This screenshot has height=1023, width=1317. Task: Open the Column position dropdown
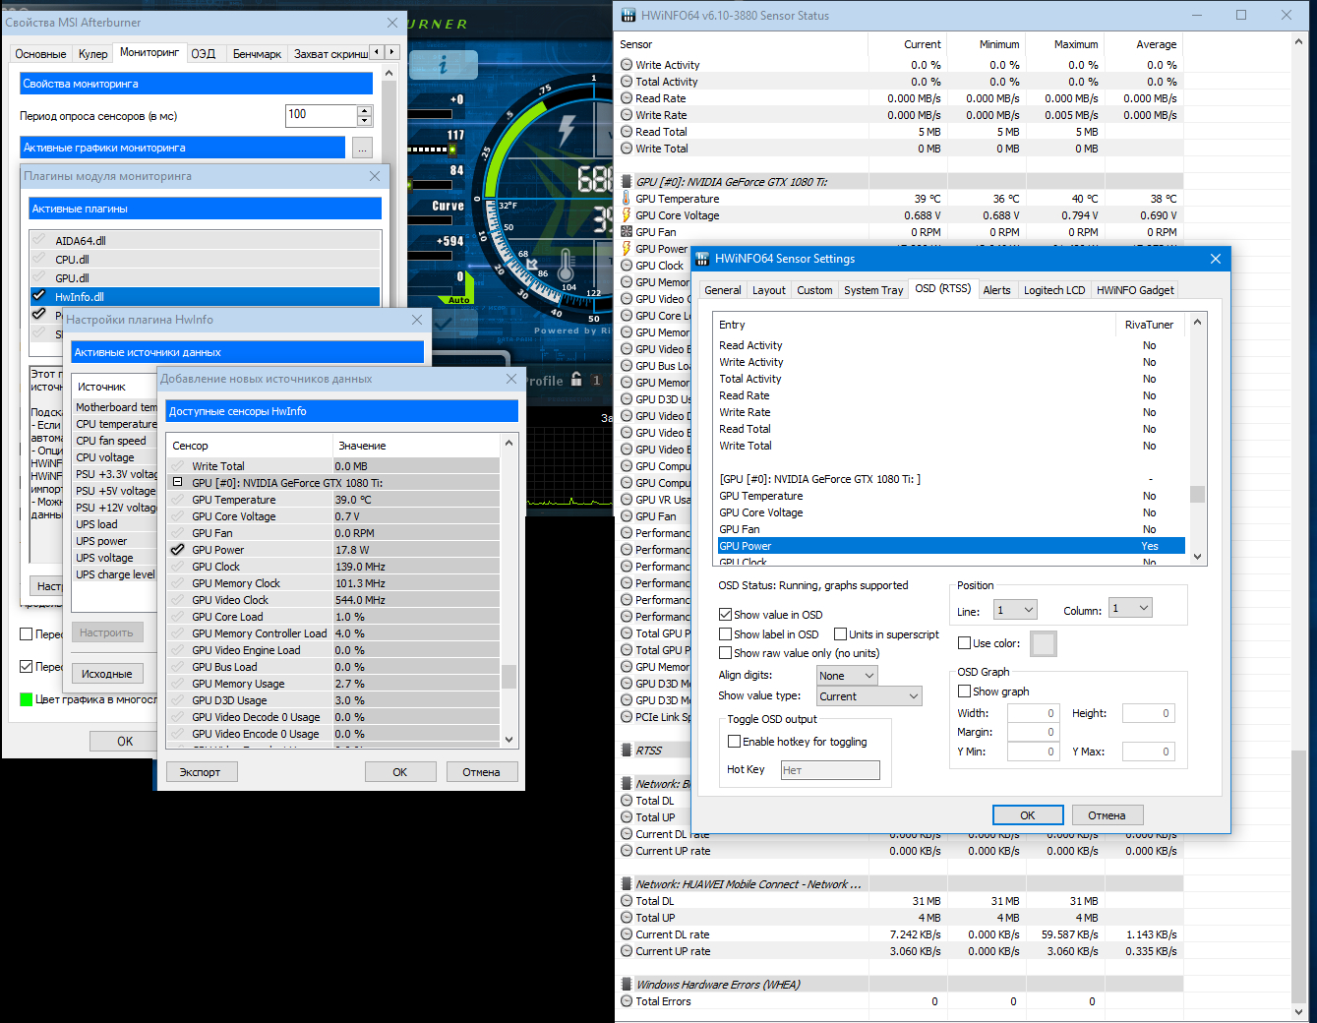[1130, 609]
